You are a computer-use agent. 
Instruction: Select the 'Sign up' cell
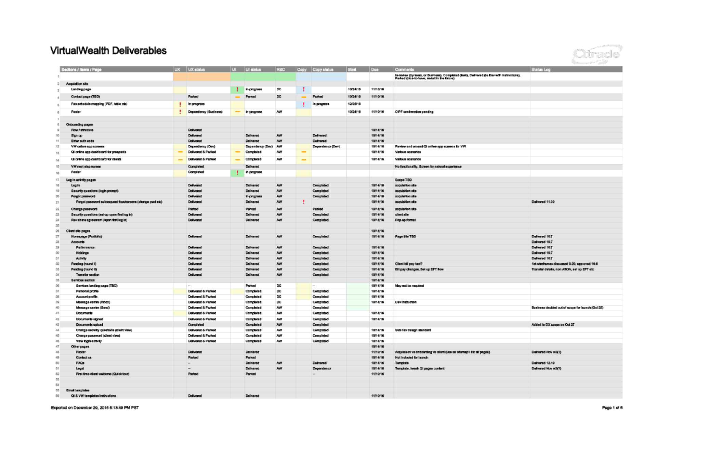pyautogui.click(x=116, y=136)
